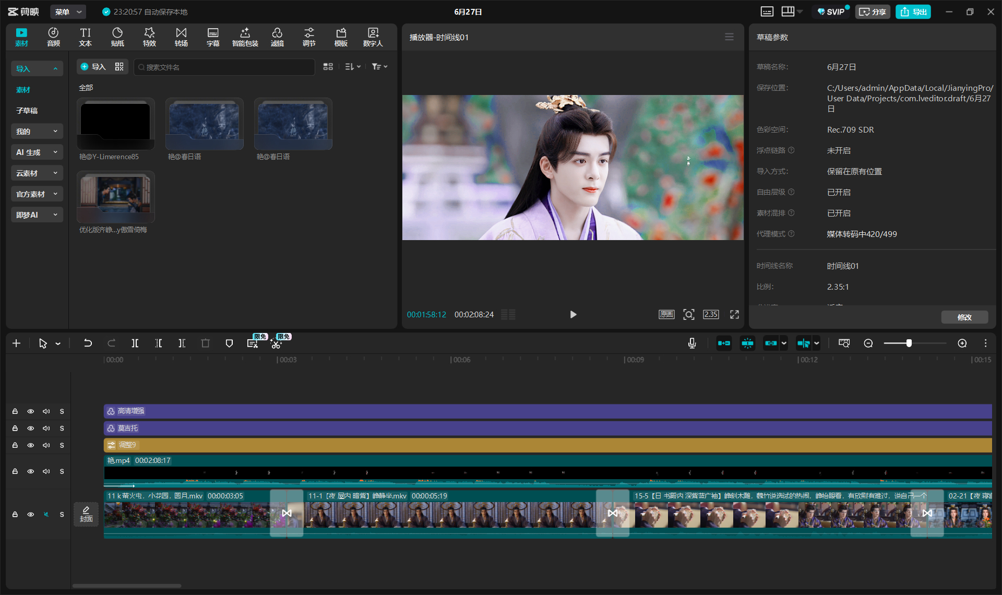This screenshot has height=595, width=1002.
Task: Click the undo arrow in timeline toolbar
Action: pyautogui.click(x=88, y=343)
